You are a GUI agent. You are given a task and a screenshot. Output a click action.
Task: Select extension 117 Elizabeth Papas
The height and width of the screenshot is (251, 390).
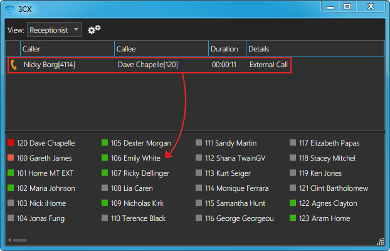click(325, 143)
